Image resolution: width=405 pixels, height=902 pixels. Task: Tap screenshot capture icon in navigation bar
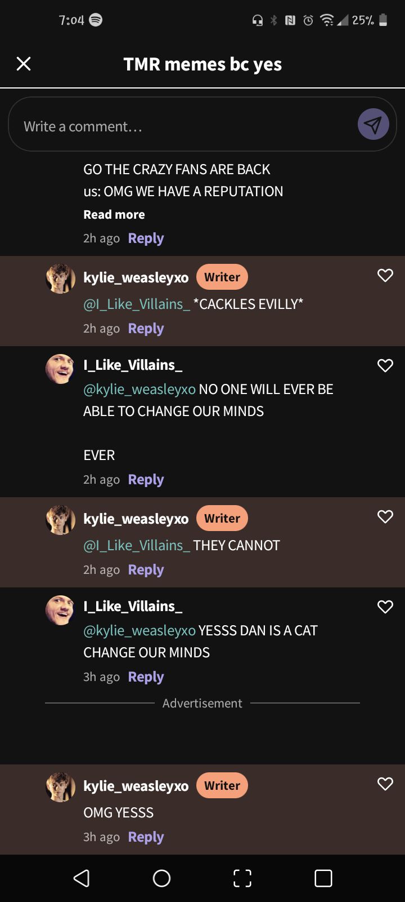point(242,878)
